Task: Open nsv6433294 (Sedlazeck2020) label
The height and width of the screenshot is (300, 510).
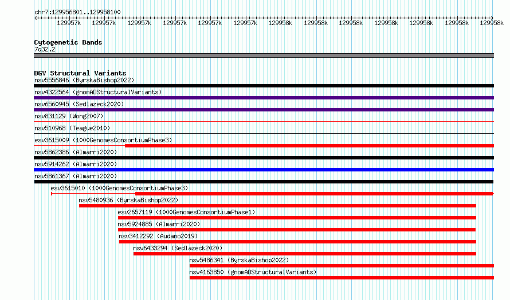Action: pos(178,248)
